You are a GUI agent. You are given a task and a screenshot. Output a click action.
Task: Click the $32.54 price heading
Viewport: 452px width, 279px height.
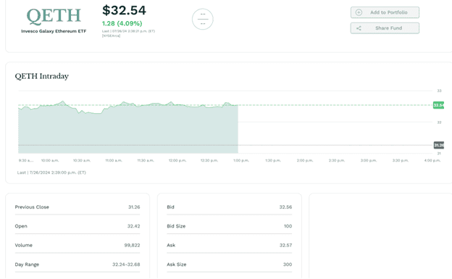coord(125,10)
